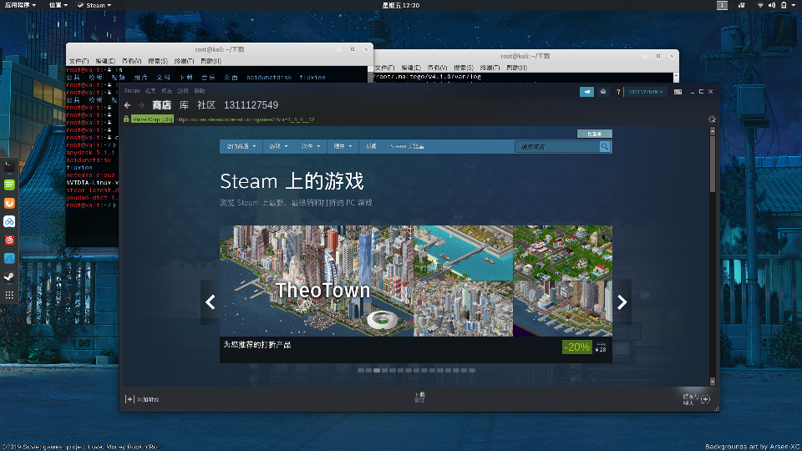Open the 应用程序 Applications menu
This screenshot has width=802, height=451.
pos(20,5)
